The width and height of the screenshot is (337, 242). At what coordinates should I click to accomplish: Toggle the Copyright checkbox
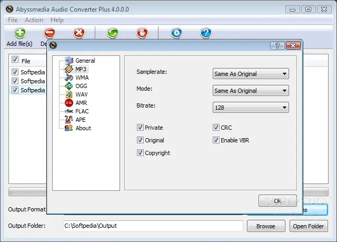140,153
